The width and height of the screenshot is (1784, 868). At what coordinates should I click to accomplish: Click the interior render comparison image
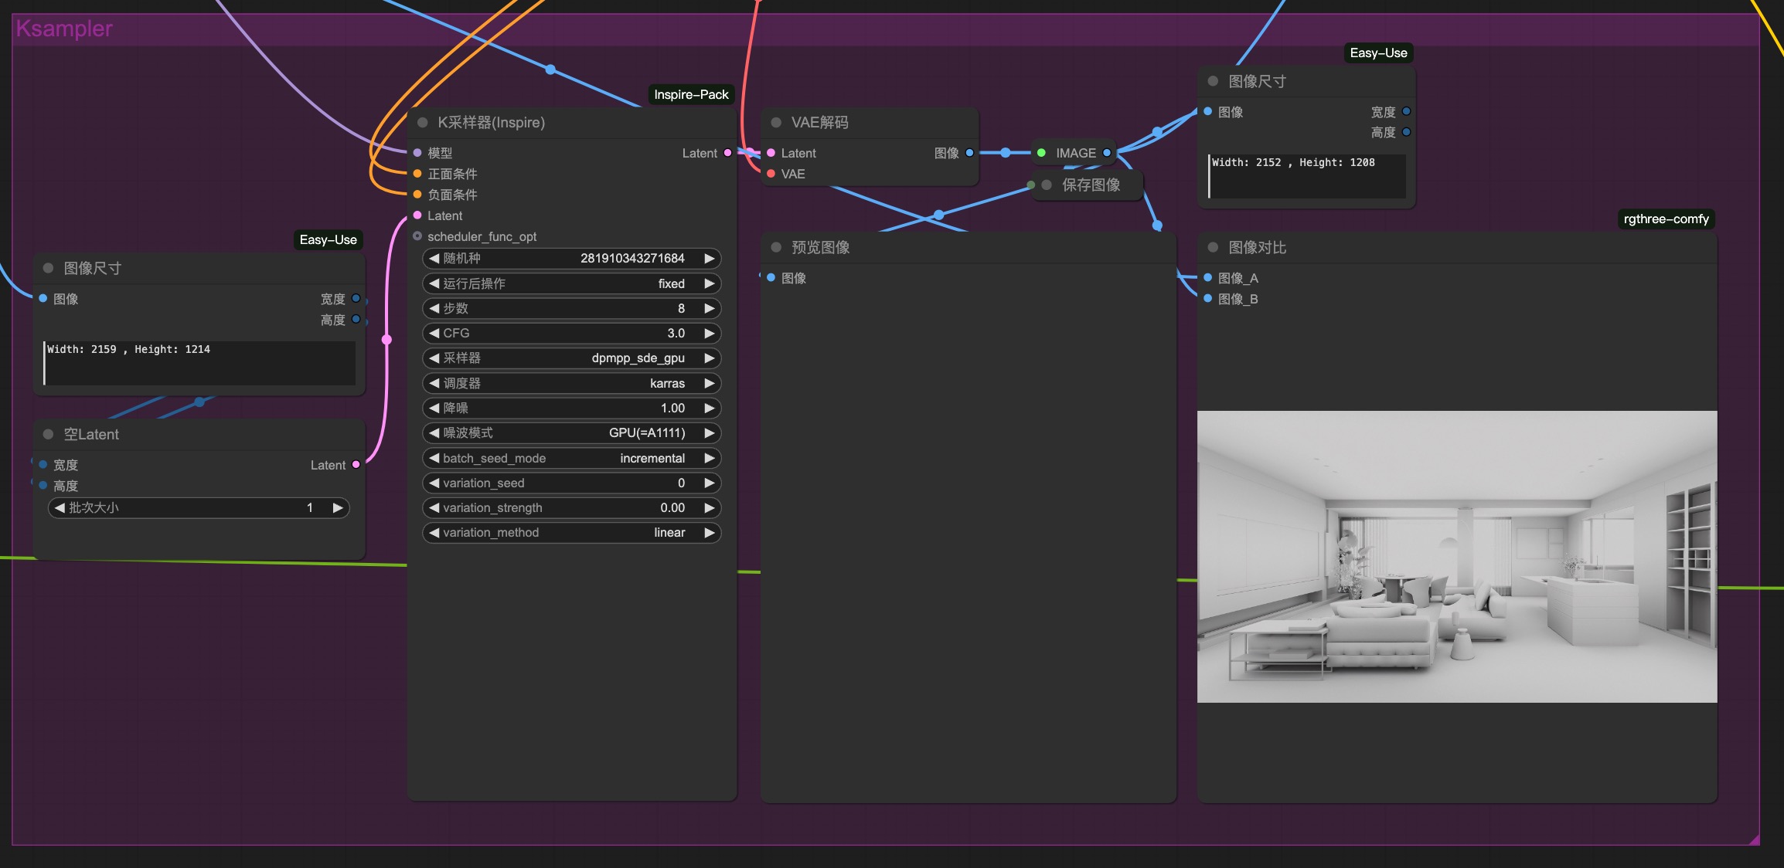tap(1456, 557)
